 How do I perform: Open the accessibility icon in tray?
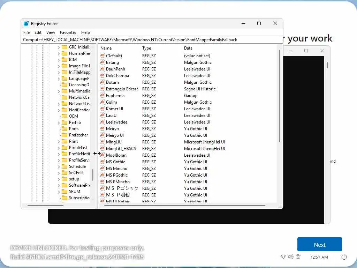pyautogui.click(x=298, y=257)
